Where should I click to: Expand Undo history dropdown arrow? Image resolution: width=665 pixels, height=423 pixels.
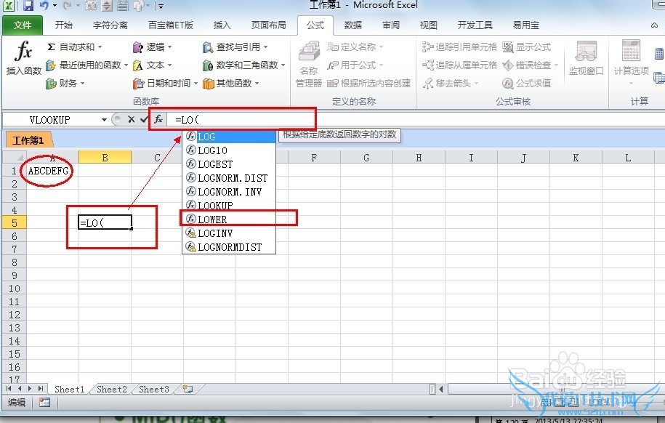(55, 6)
